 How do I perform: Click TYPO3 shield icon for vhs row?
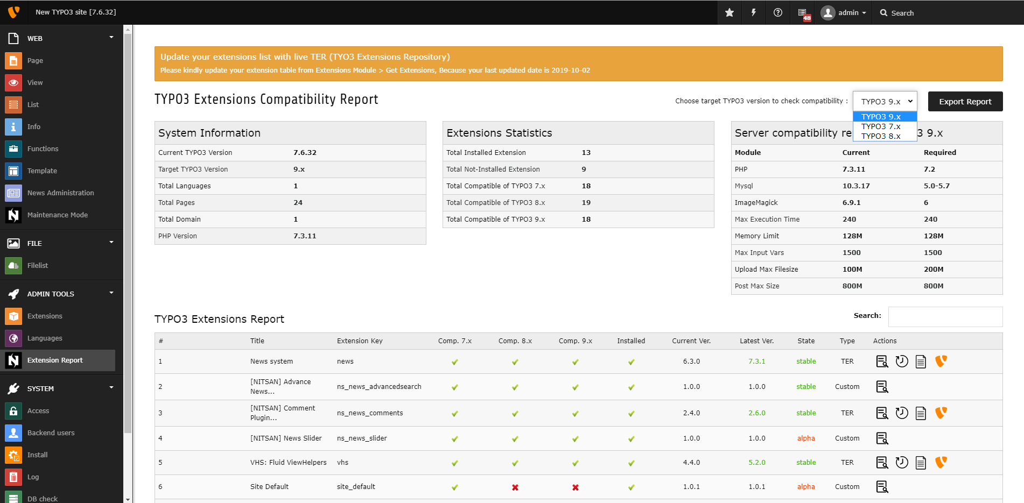pos(941,463)
